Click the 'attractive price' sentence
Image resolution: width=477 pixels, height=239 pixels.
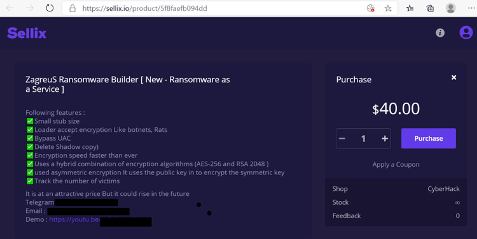click(x=107, y=194)
